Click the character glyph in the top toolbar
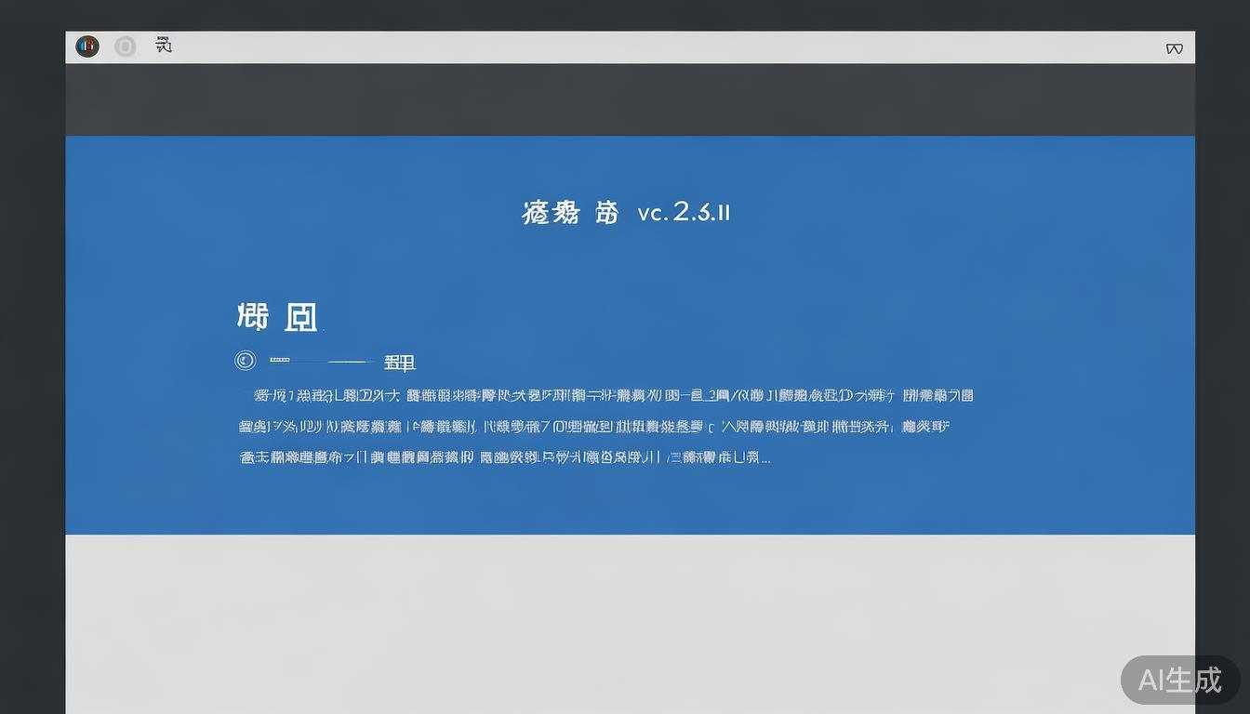 163,45
